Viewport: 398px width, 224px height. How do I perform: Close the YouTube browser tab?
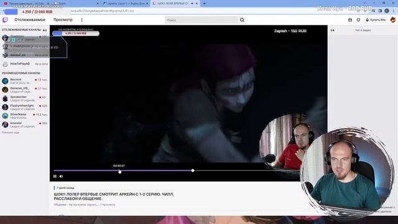click(48, 4)
